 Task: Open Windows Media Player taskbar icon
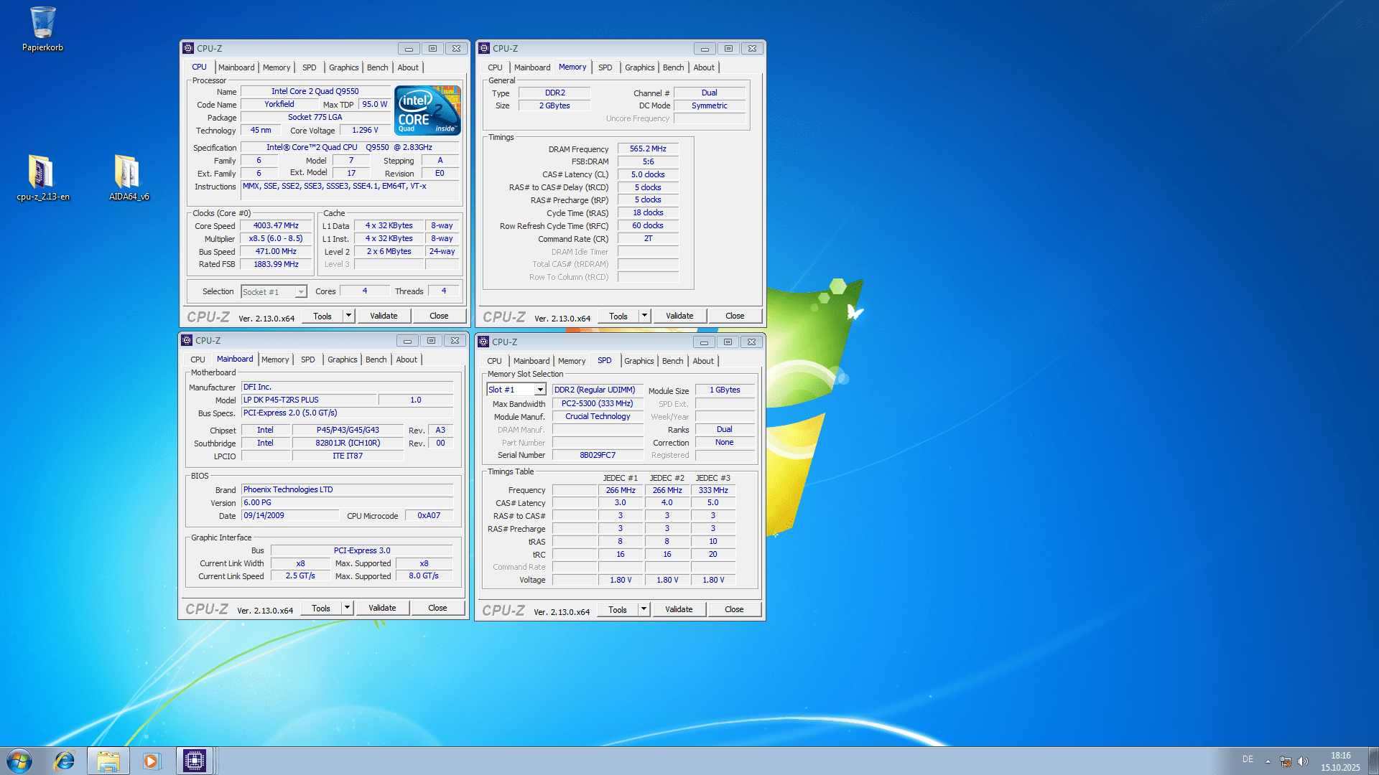click(152, 761)
